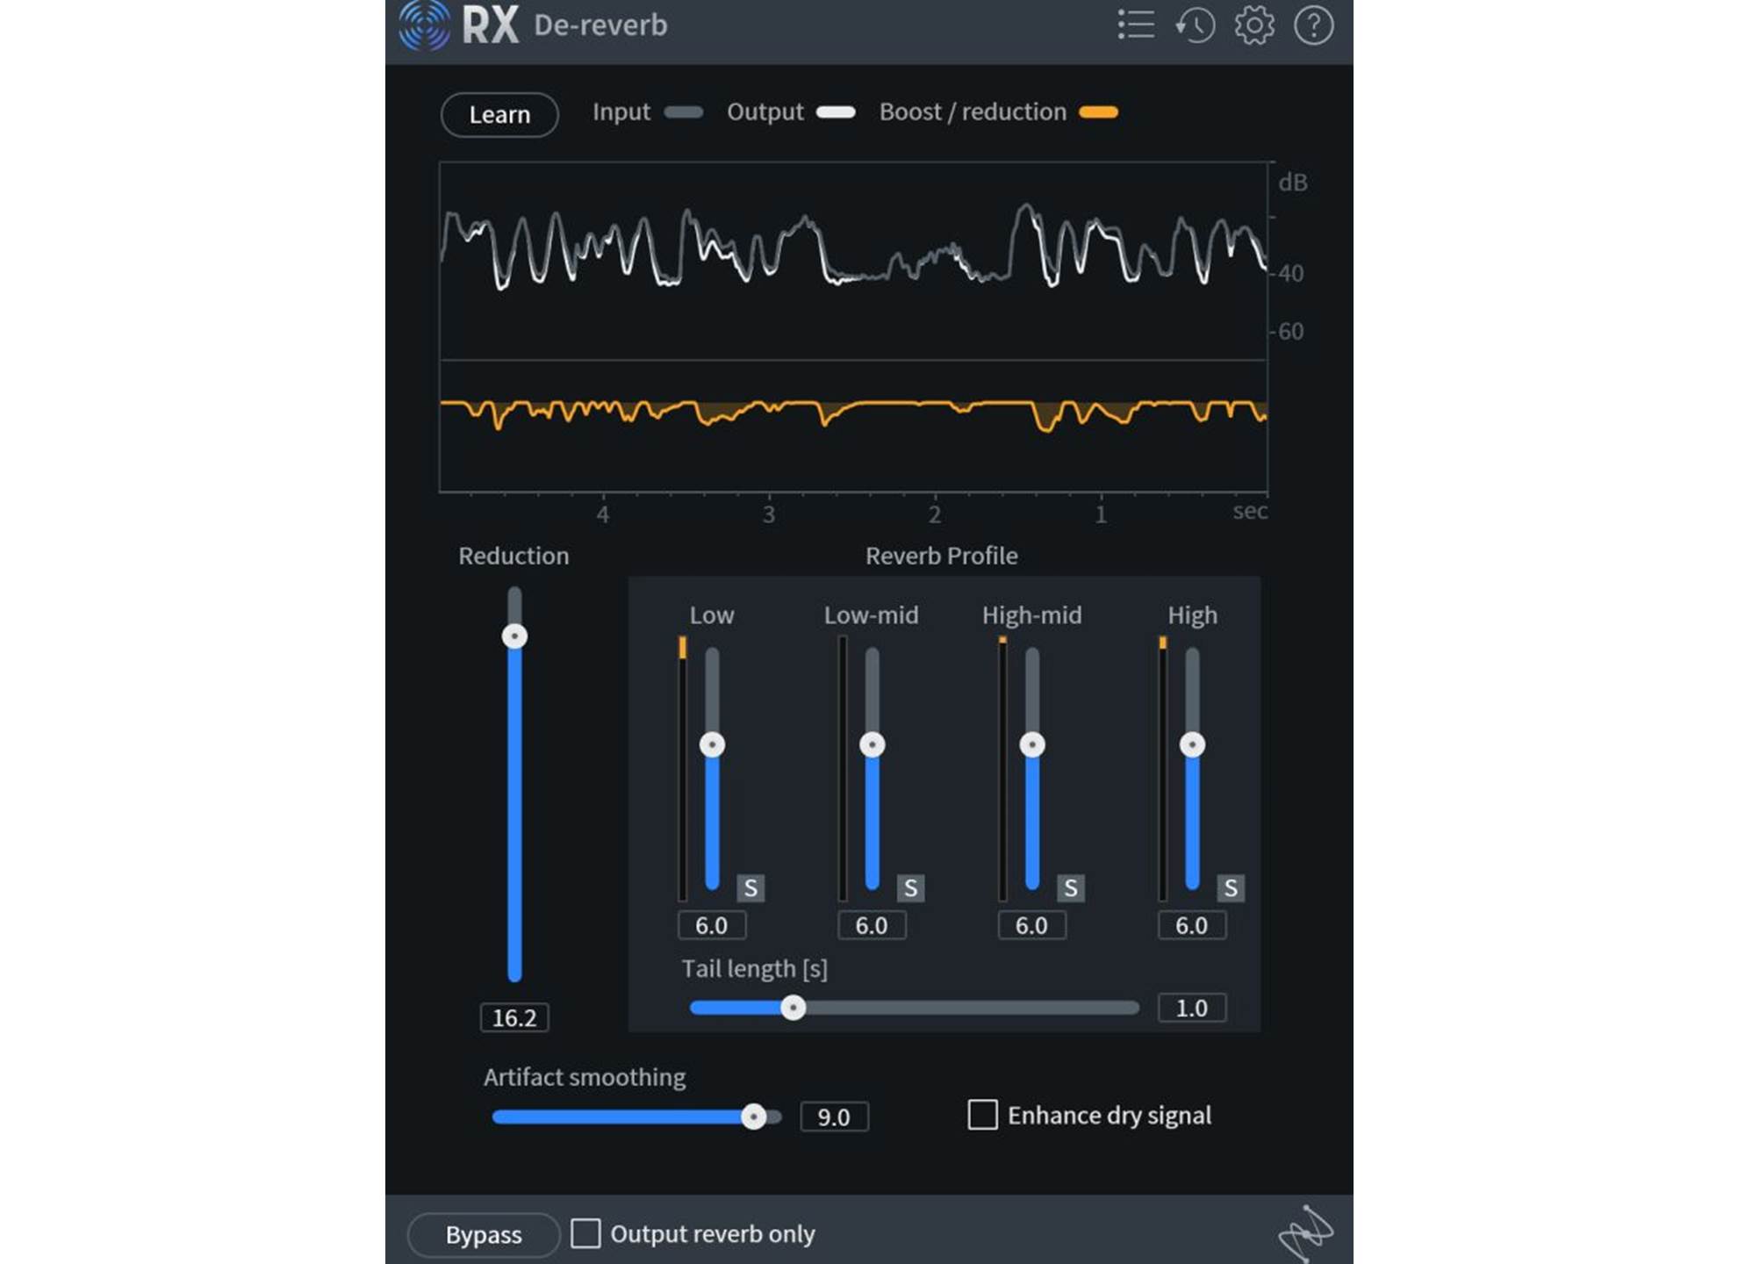This screenshot has height=1264, width=1738.
Task: Click the Artifact smoothing value field showing 9.0
Action: pos(834,1116)
